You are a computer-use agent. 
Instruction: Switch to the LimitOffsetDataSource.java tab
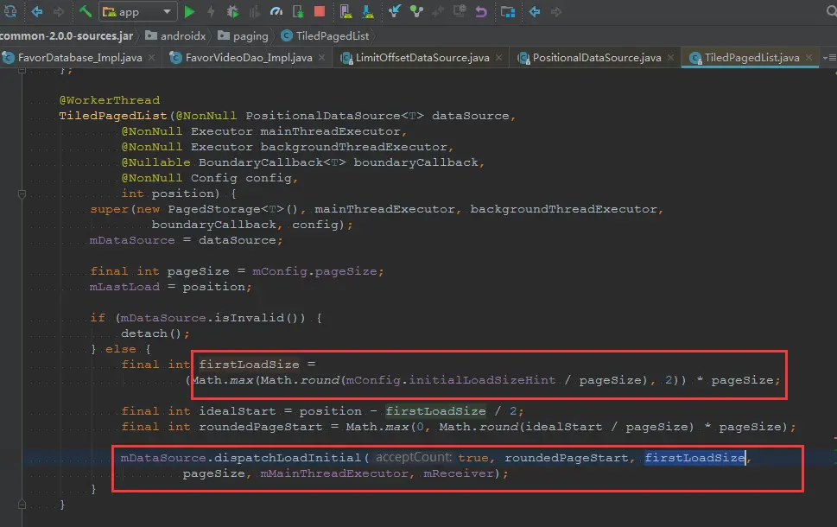click(x=422, y=58)
